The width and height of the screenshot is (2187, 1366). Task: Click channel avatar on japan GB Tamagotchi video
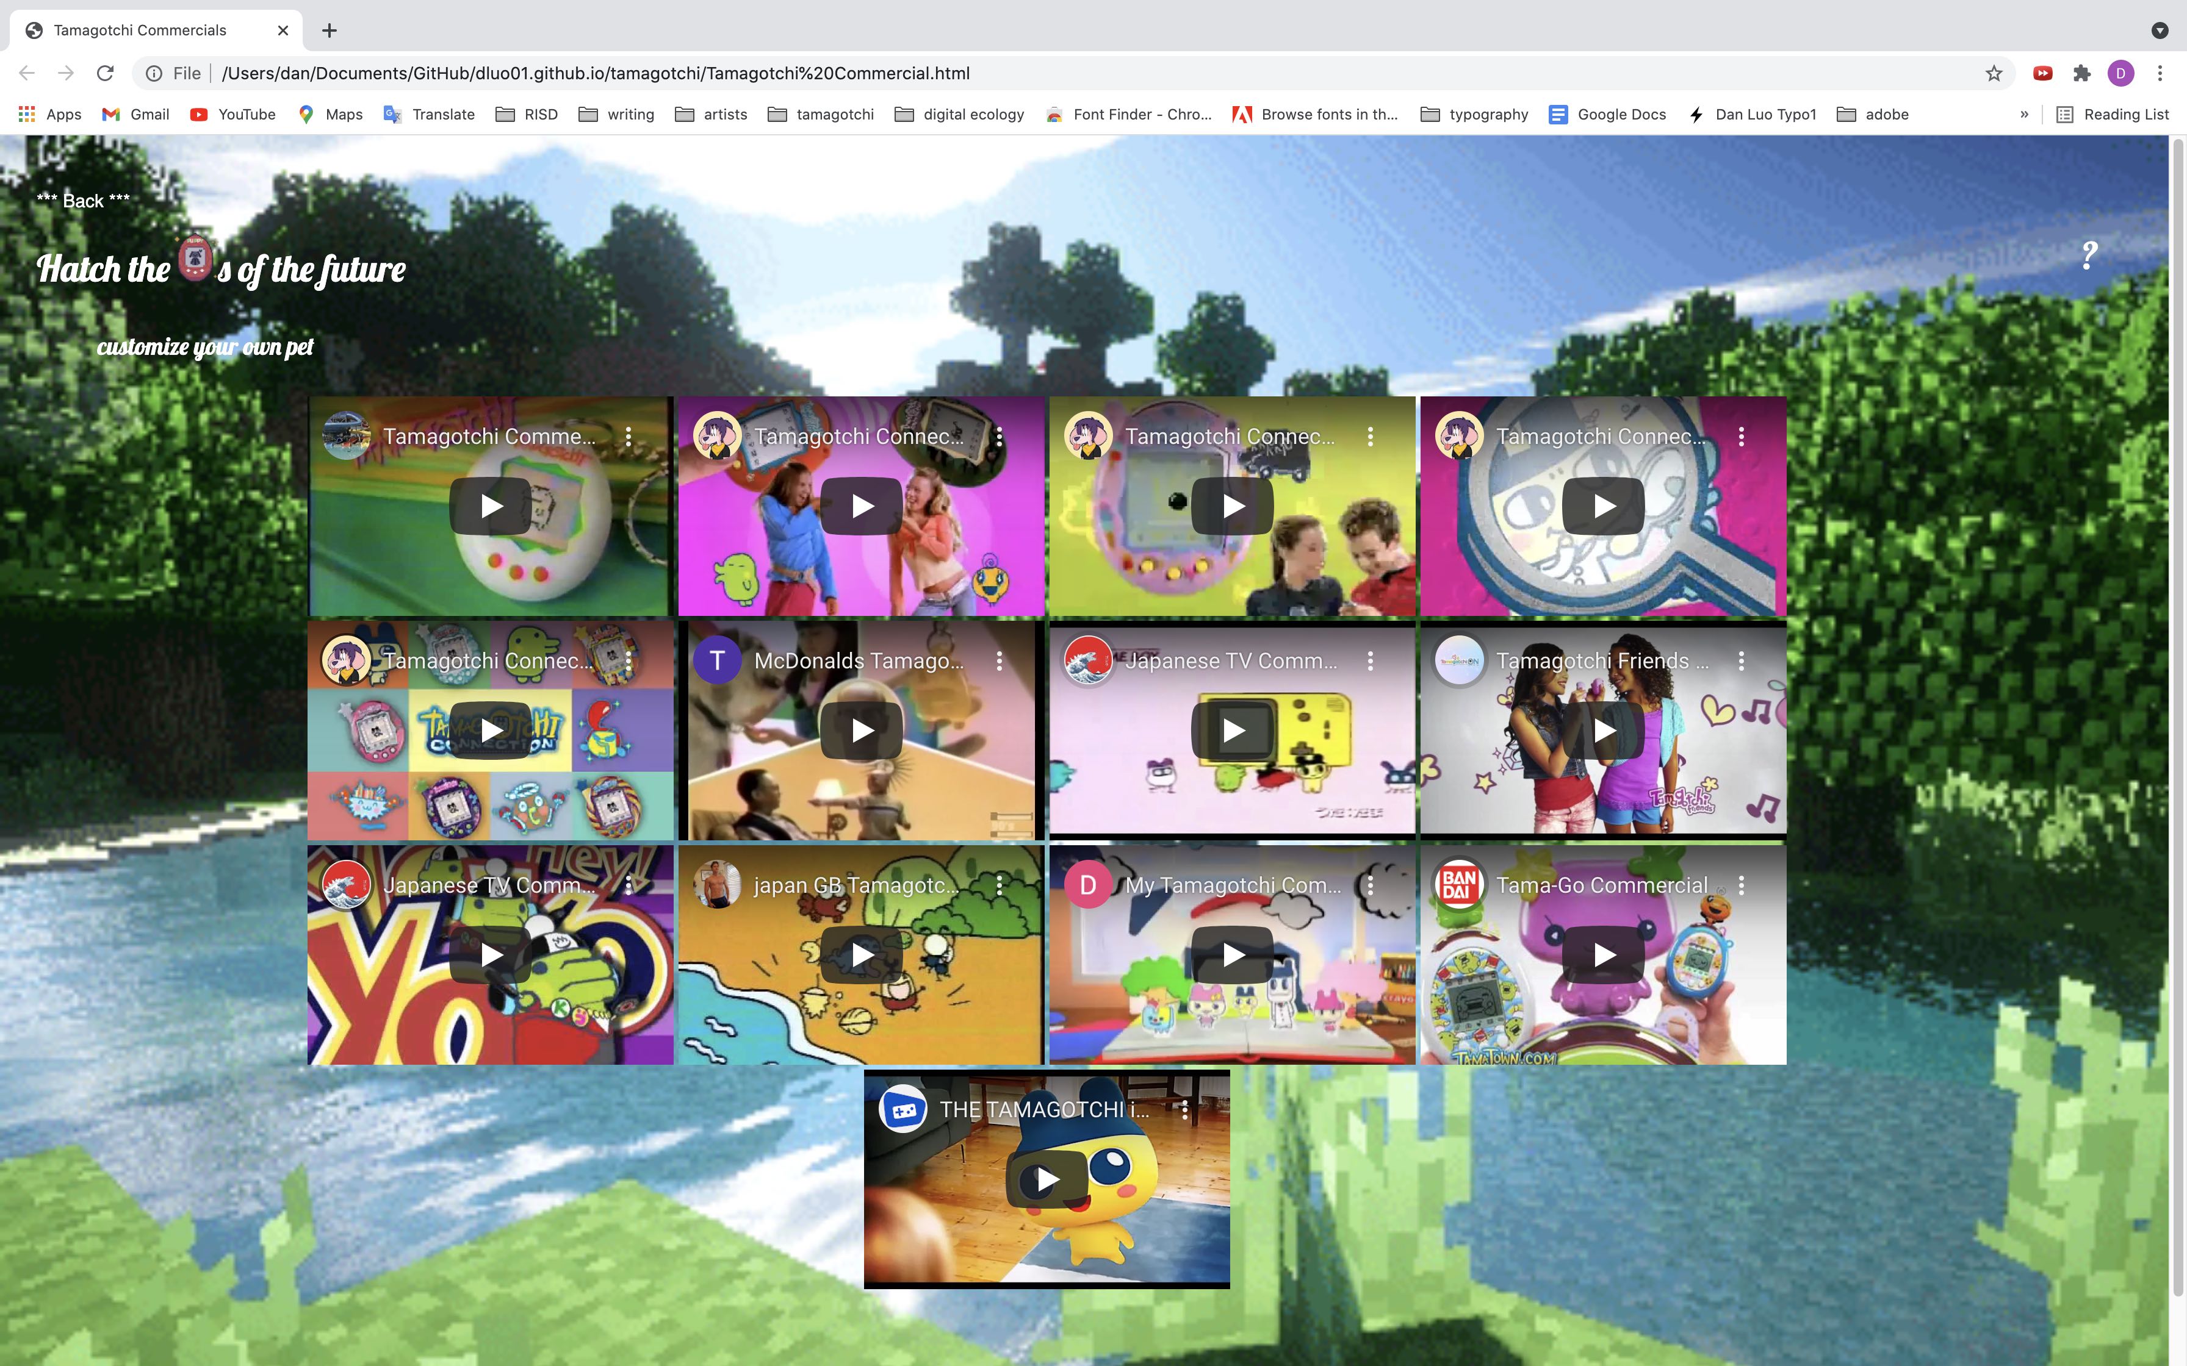(718, 885)
